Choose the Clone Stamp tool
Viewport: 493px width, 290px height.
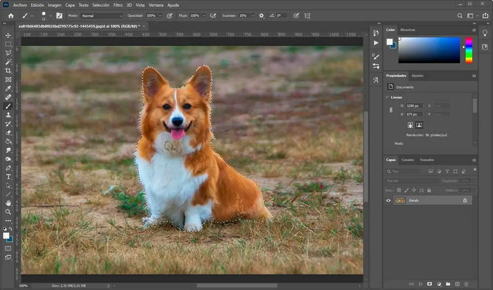pos(8,115)
